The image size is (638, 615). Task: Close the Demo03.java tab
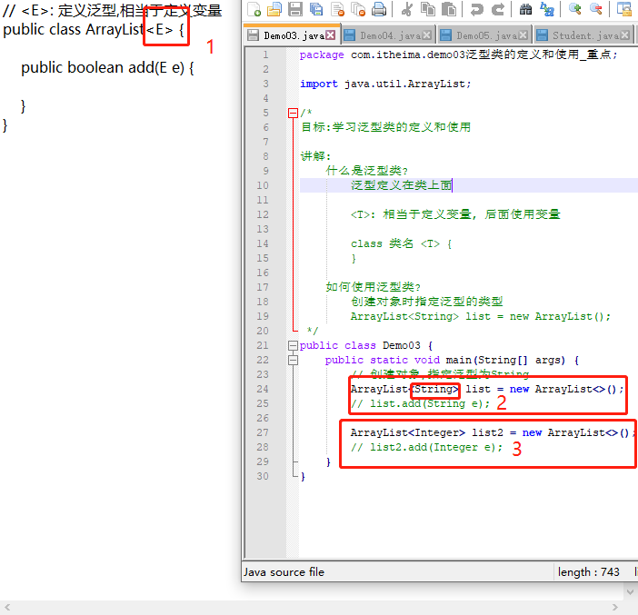point(331,35)
